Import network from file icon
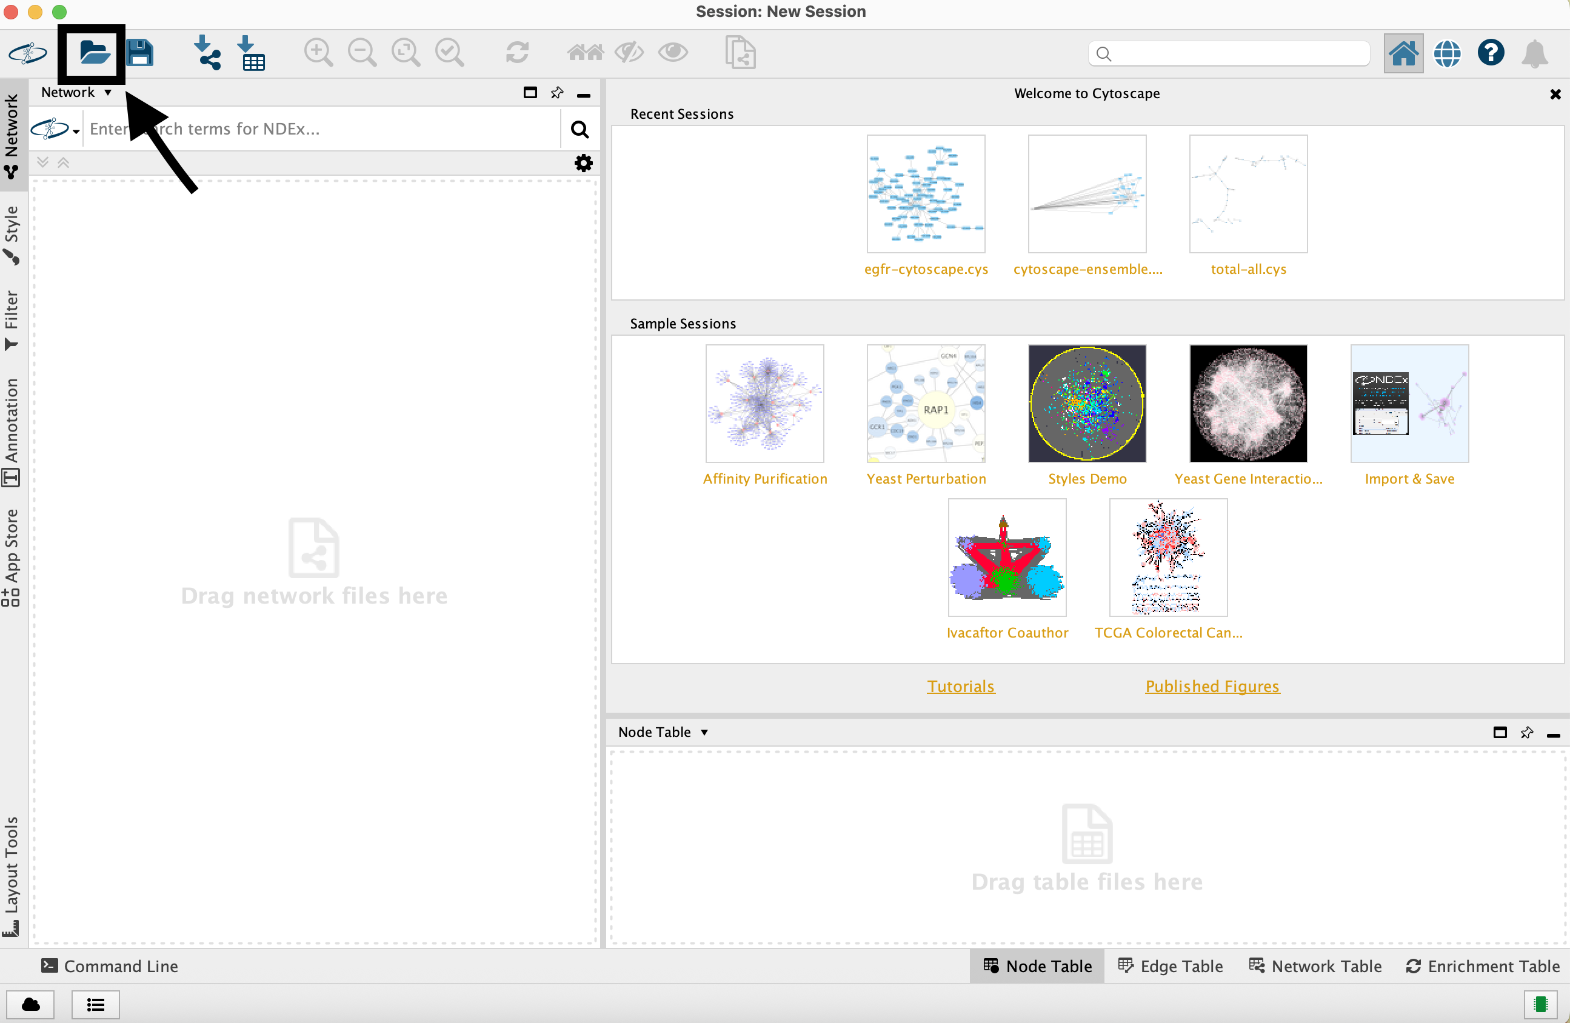The width and height of the screenshot is (1570, 1023). pos(207,52)
